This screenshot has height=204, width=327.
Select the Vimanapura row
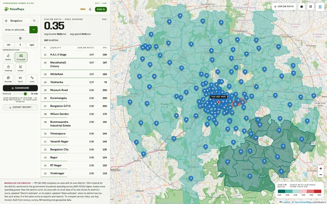pyautogui.click(x=75, y=133)
